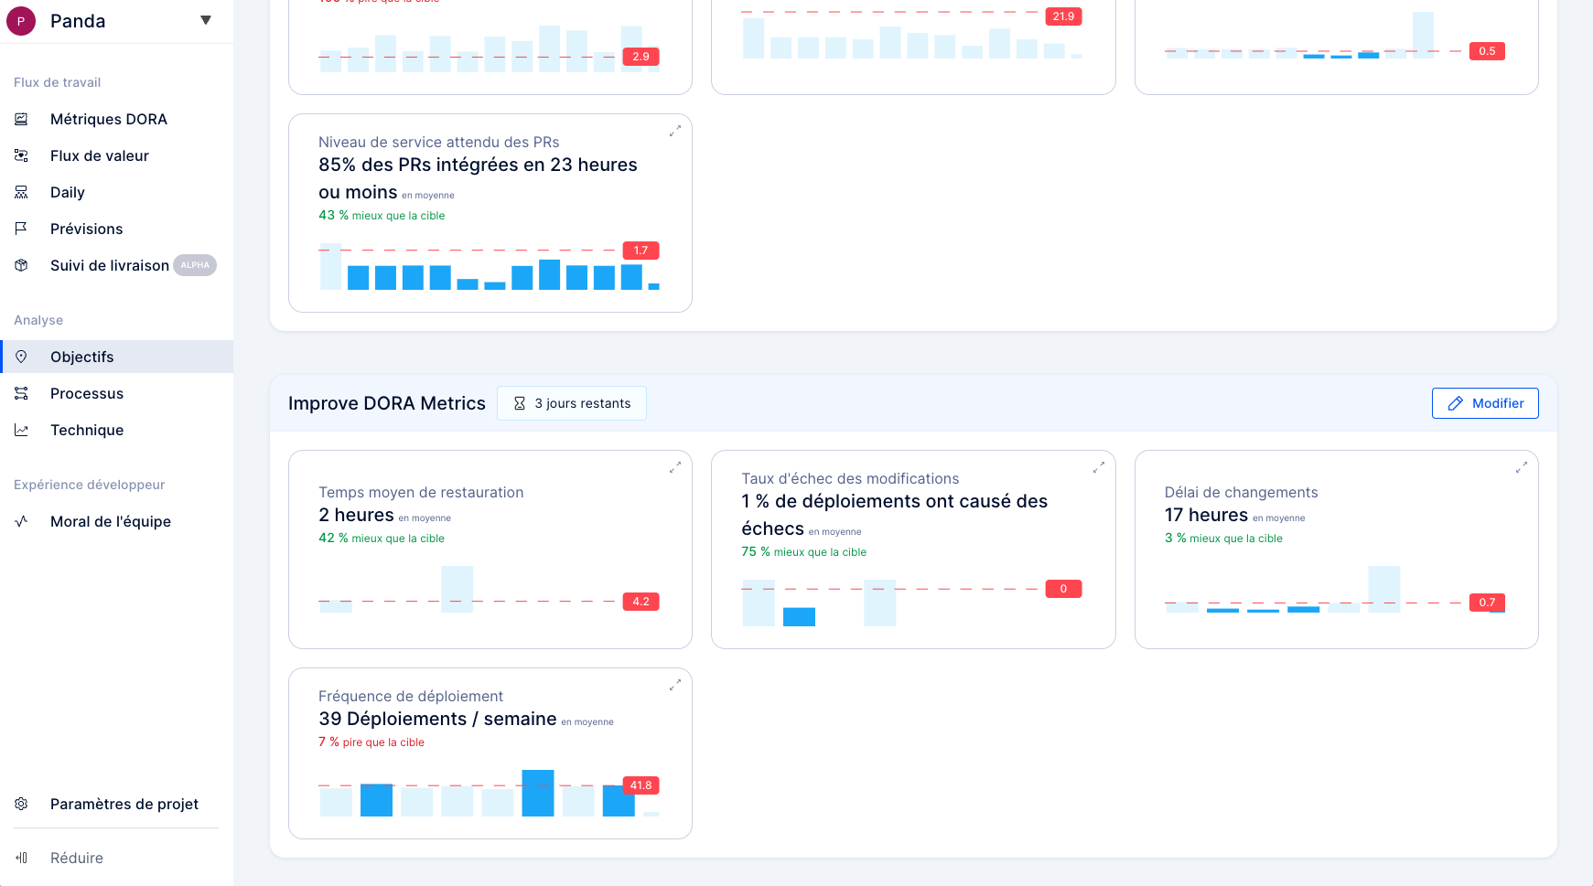Expand the Délai de changements card
Screen dimensions: 1593x886
1523,467
